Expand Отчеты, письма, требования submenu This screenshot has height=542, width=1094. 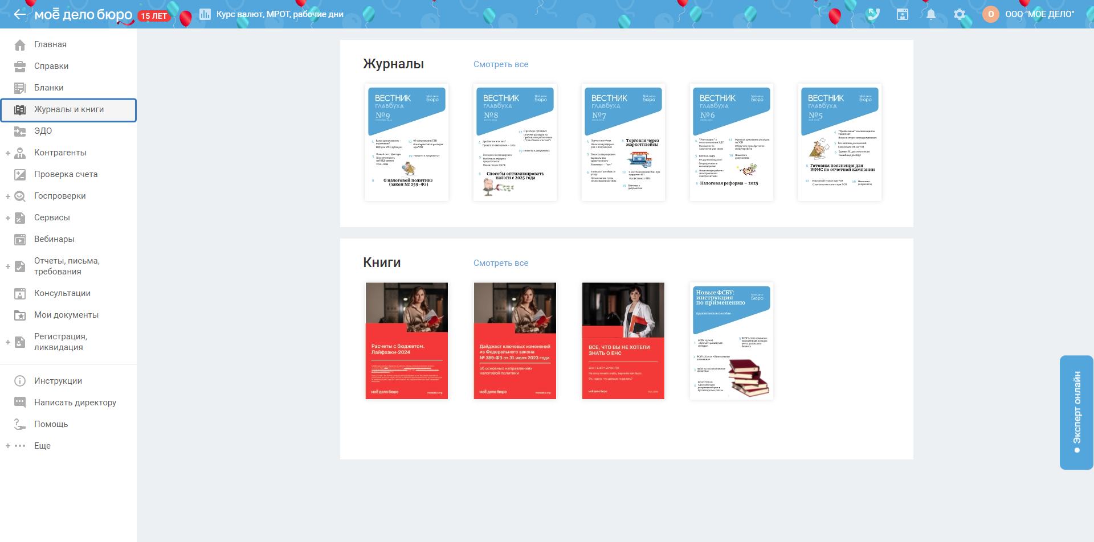click(x=8, y=266)
